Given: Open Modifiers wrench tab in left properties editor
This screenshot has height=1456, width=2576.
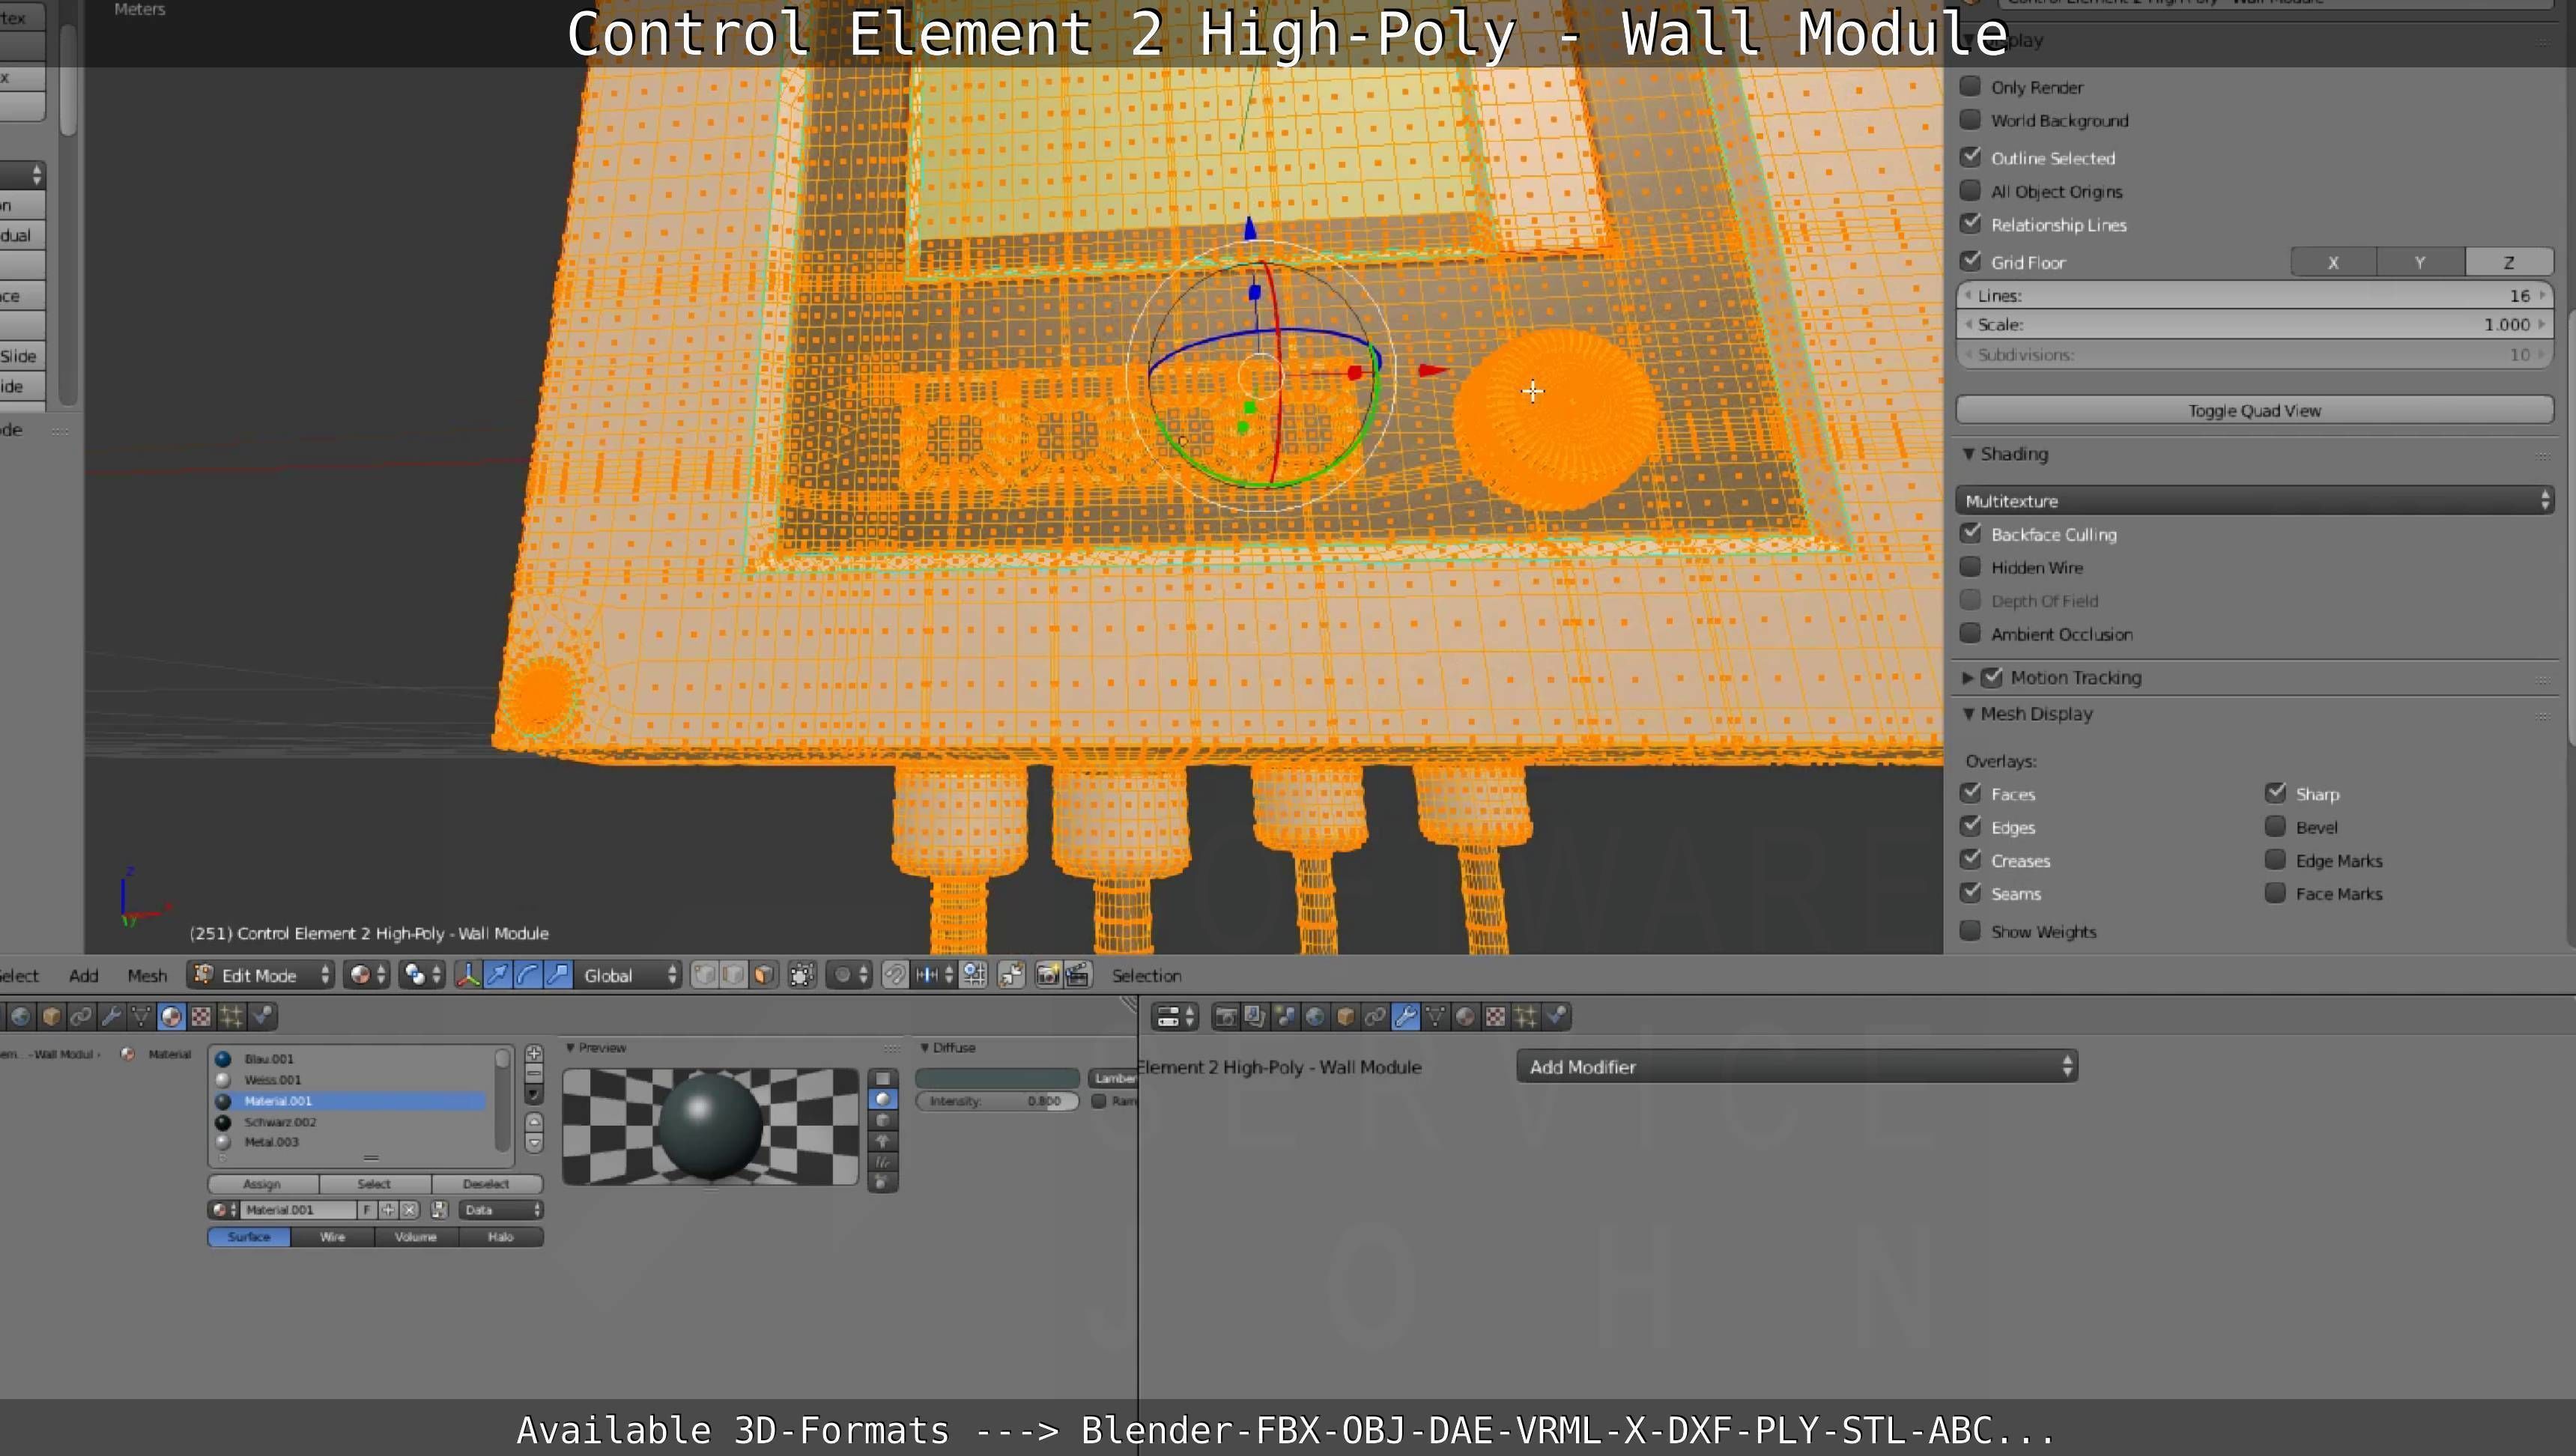Looking at the screenshot, I should click(111, 1017).
